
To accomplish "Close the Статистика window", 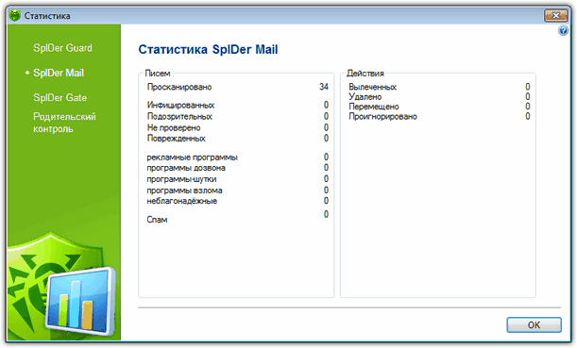I will coord(555,15).
